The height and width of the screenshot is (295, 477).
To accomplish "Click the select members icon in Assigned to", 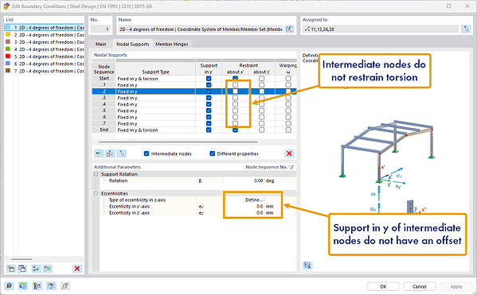I will pyautogui.click(x=465, y=29).
